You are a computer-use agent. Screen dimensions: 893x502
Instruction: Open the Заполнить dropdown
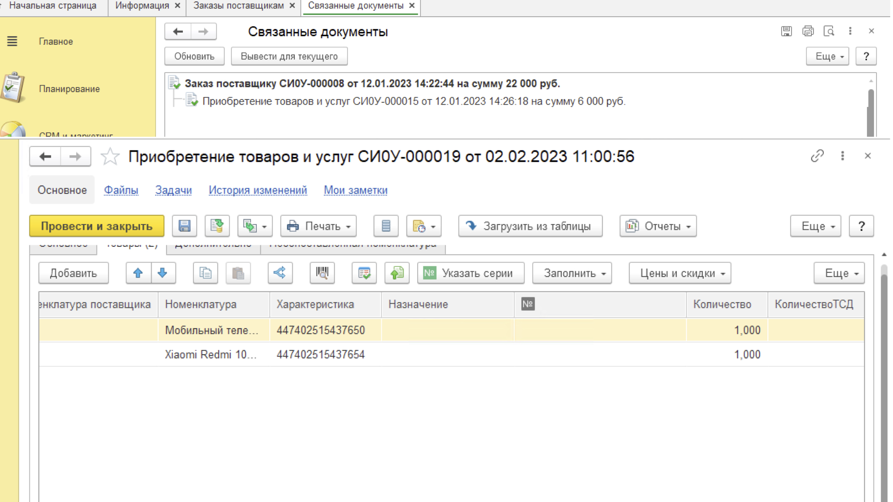click(x=572, y=273)
